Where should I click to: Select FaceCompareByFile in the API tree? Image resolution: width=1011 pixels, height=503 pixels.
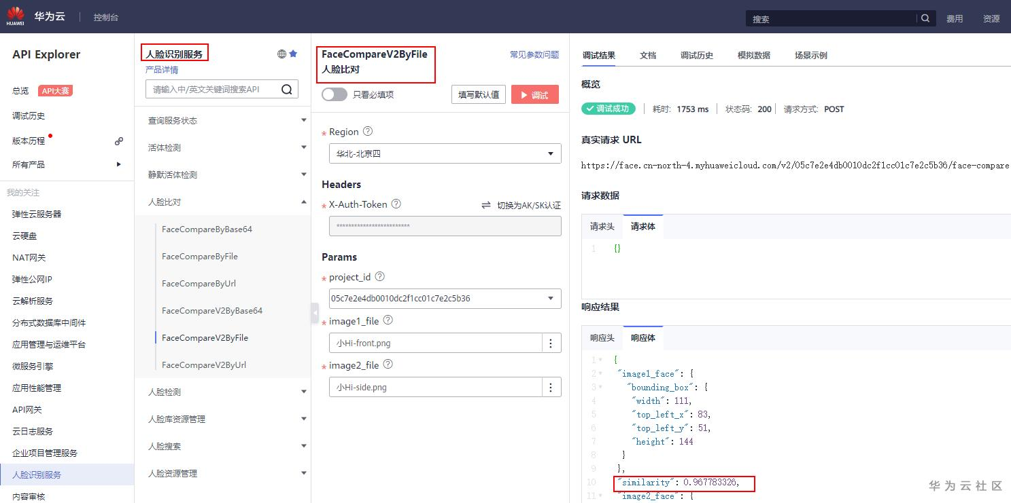(200, 256)
